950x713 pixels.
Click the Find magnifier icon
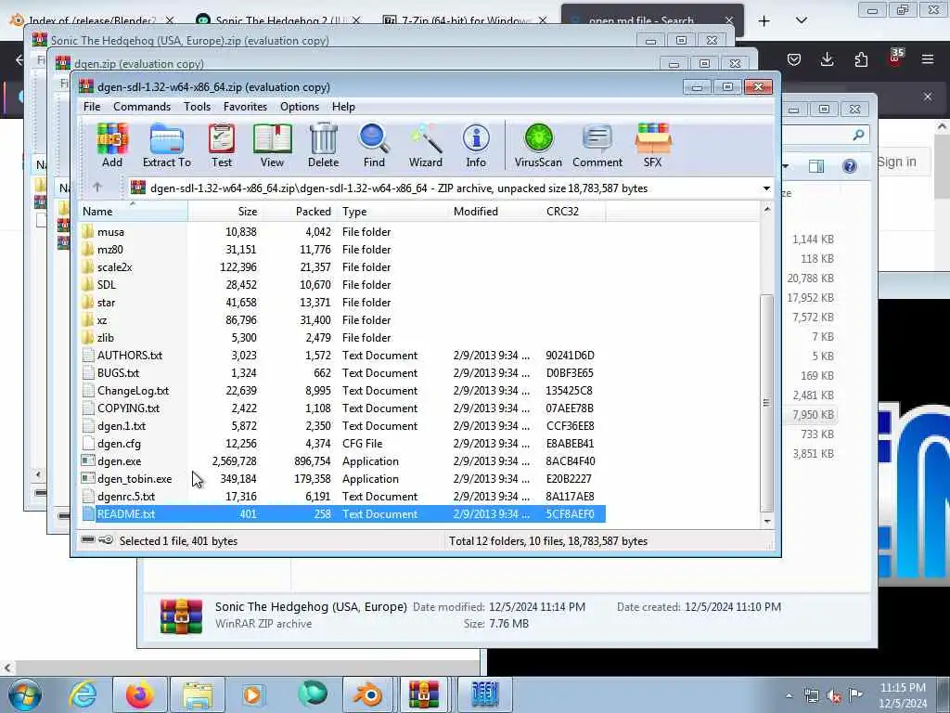pos(374,146)
